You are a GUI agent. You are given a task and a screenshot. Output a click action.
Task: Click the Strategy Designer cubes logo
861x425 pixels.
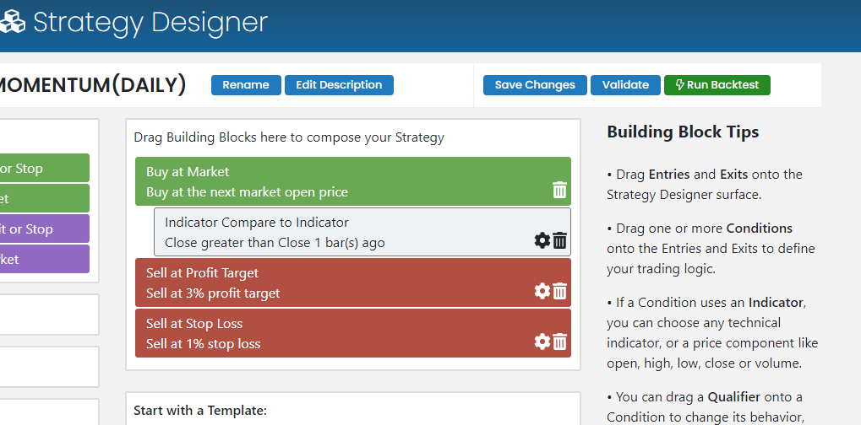(x=12, y=23)
